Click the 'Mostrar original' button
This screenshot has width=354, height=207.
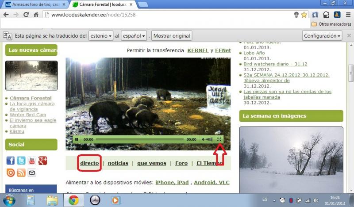coord(172,35)
